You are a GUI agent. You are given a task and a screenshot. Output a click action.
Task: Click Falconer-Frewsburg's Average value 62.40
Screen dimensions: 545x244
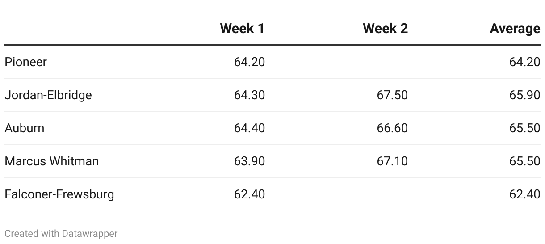point(524,194)
